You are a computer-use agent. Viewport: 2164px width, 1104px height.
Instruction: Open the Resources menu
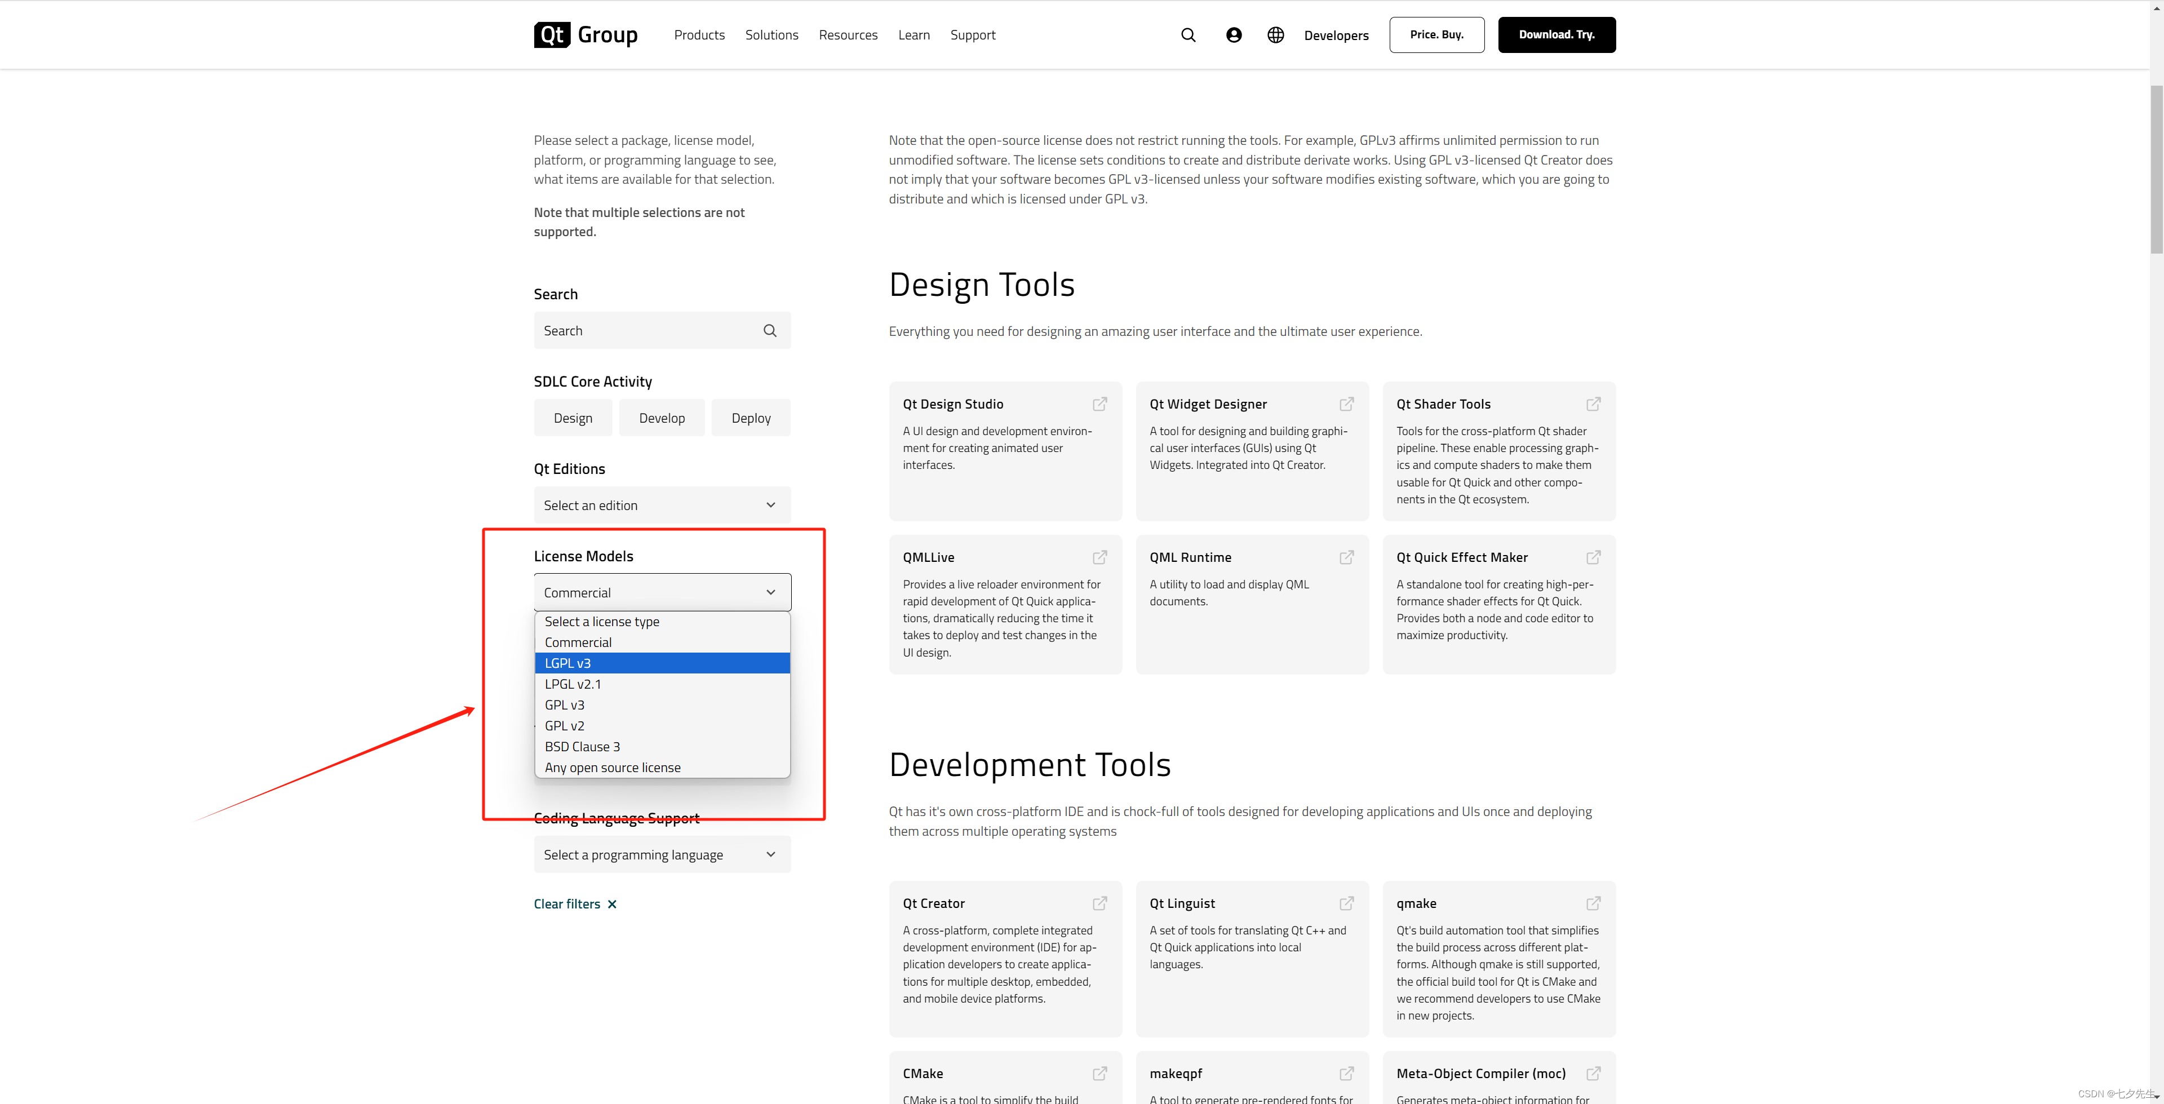pos(848,36)
